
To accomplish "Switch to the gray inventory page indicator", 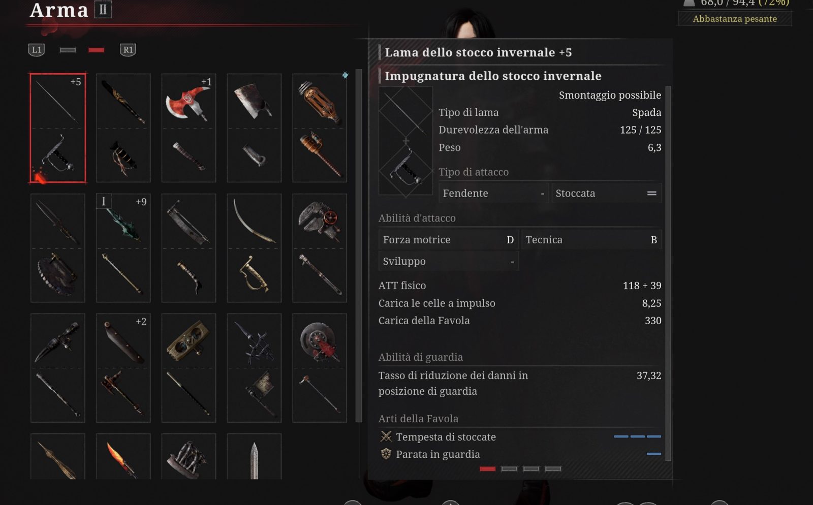I will [x=68, y=50].
